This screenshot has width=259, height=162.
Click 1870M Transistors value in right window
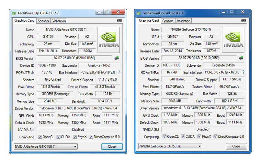[211, 51]
